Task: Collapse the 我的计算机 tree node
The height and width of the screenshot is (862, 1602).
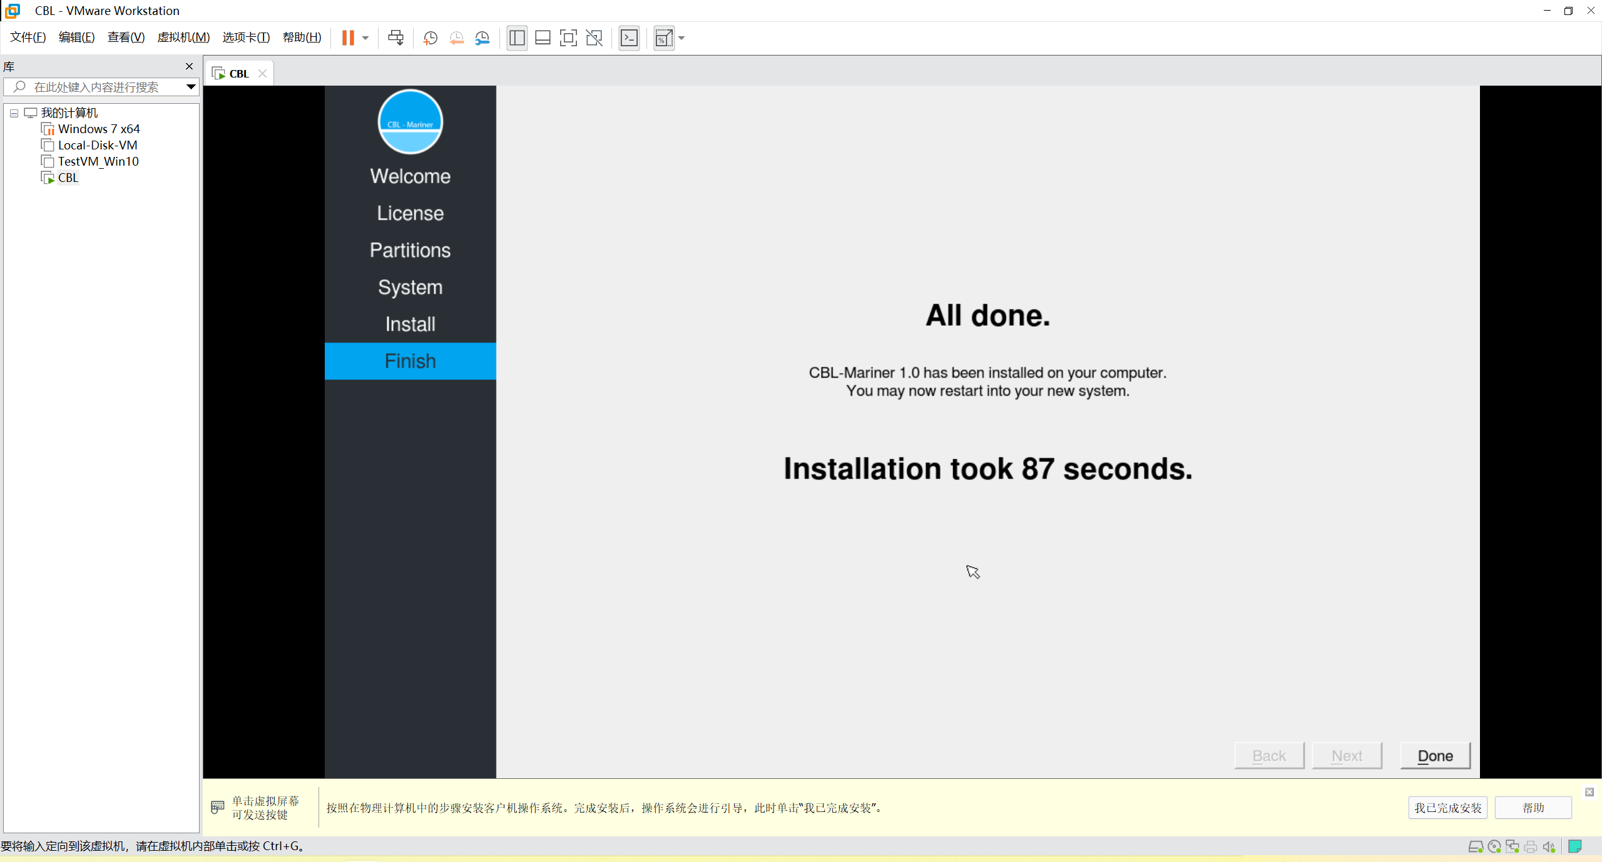Action: click(x=14, y=113)
